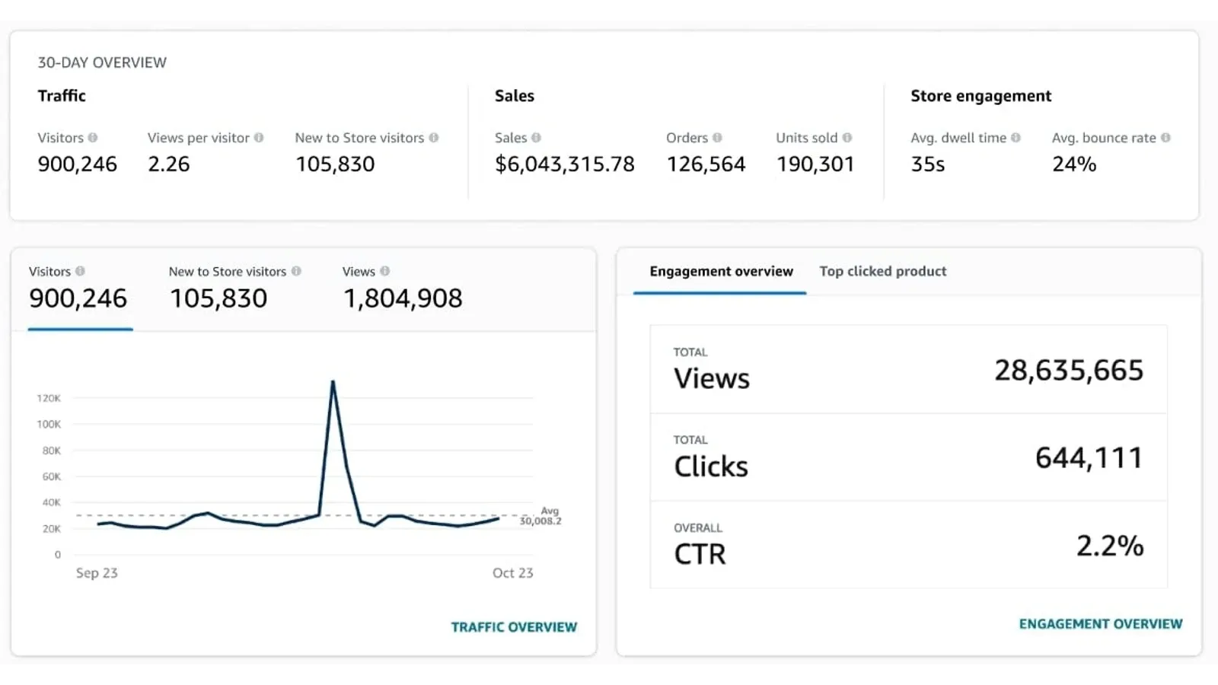Click info icon next to Visitors in overview
Screen dimensions: 1218x685
pos(93,138)
